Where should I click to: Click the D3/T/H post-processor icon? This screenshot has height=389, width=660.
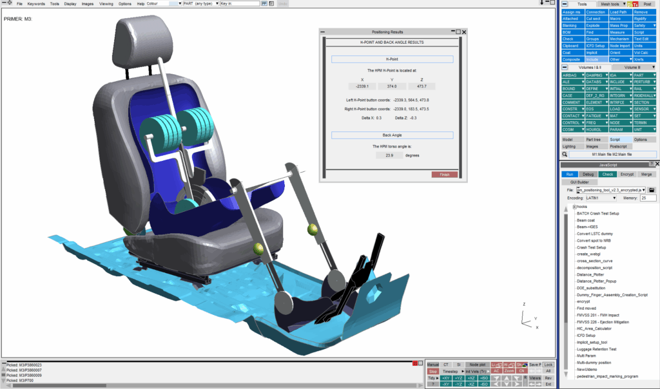pos(632,4)
